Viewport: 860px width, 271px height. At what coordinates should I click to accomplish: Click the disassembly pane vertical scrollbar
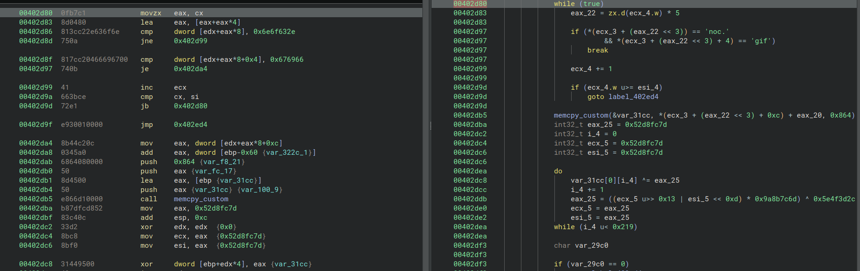coord(425,139)
